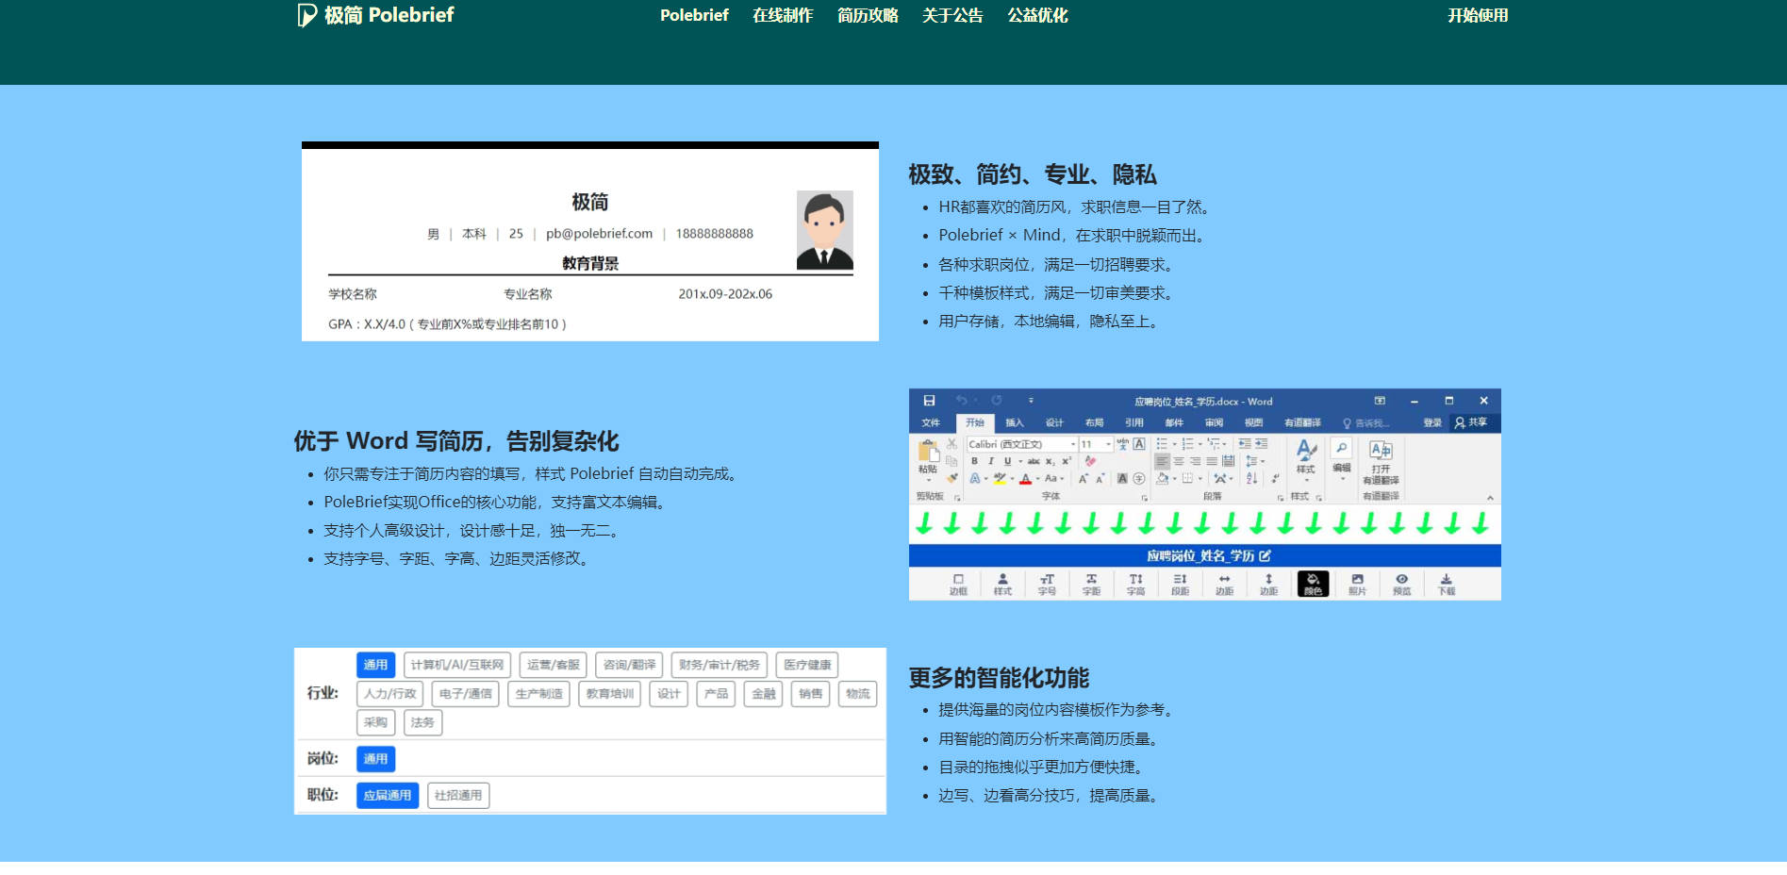Click the Word undo arrow icon

pyautogui.click(x=961, y=401)
